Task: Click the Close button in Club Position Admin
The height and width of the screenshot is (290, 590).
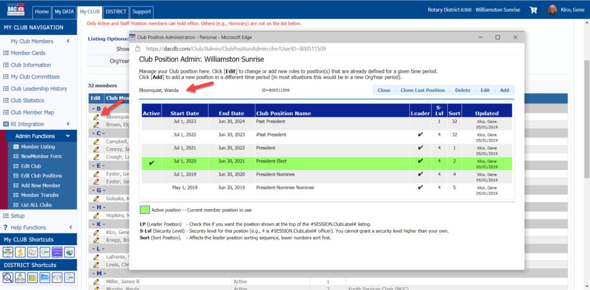Action: pos(384,90)
